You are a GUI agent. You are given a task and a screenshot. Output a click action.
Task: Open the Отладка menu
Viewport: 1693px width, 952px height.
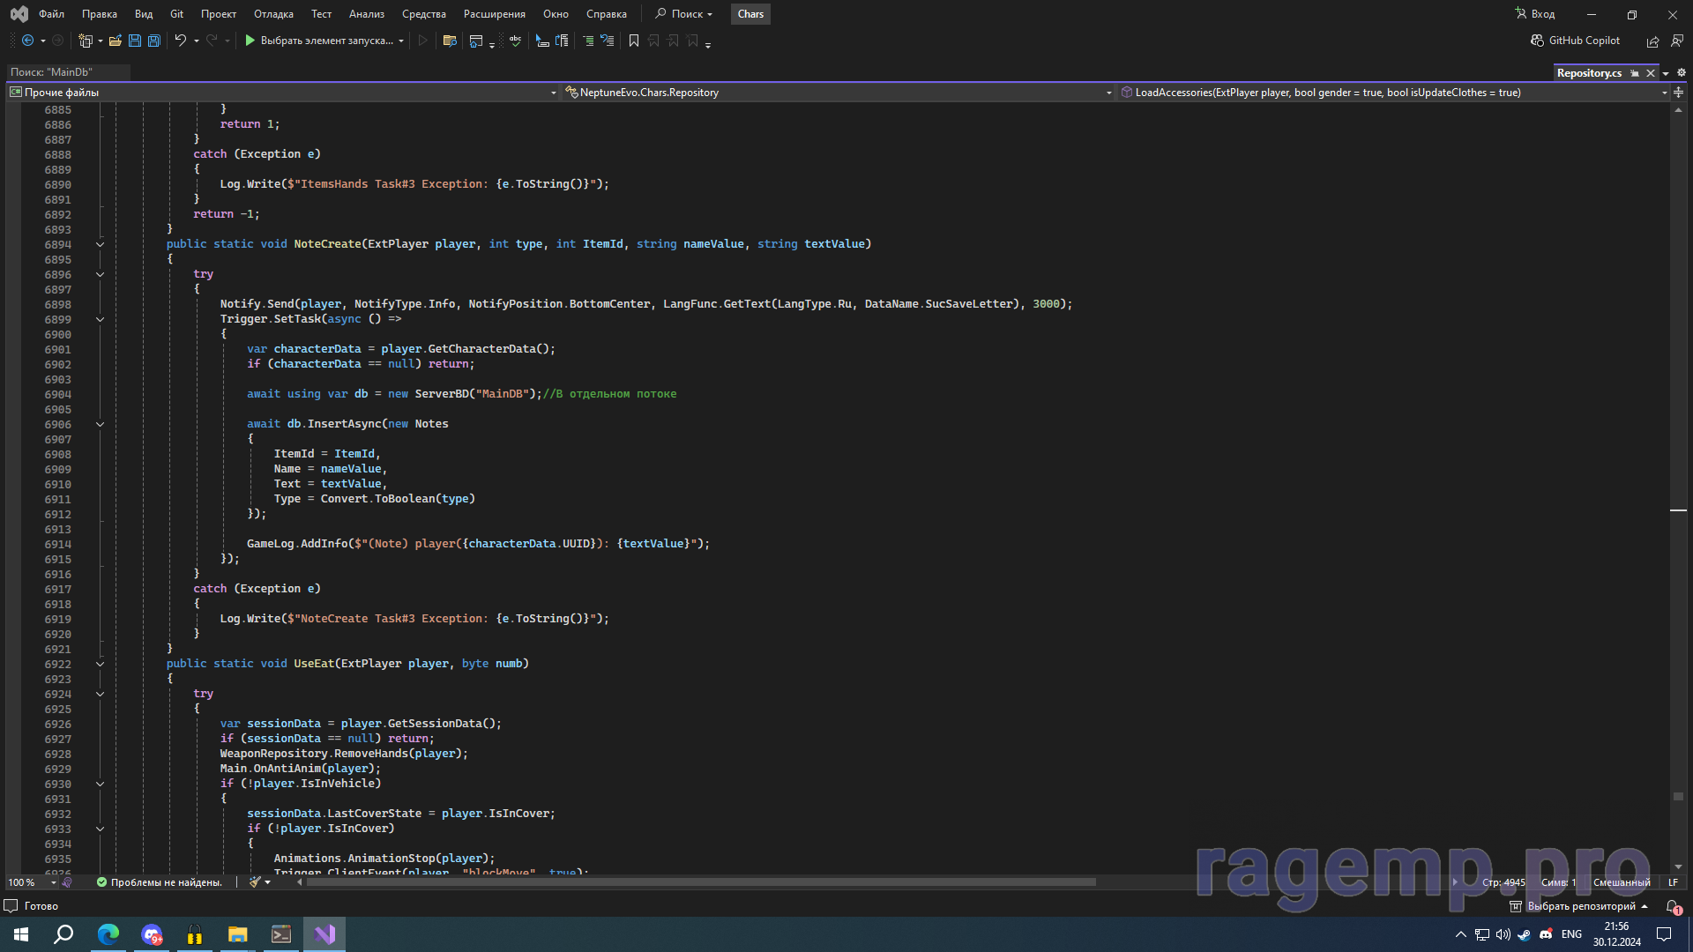(273, 14)
